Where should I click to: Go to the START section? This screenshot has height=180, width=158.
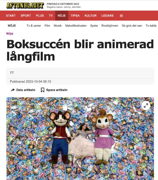(x=11, y=16)
